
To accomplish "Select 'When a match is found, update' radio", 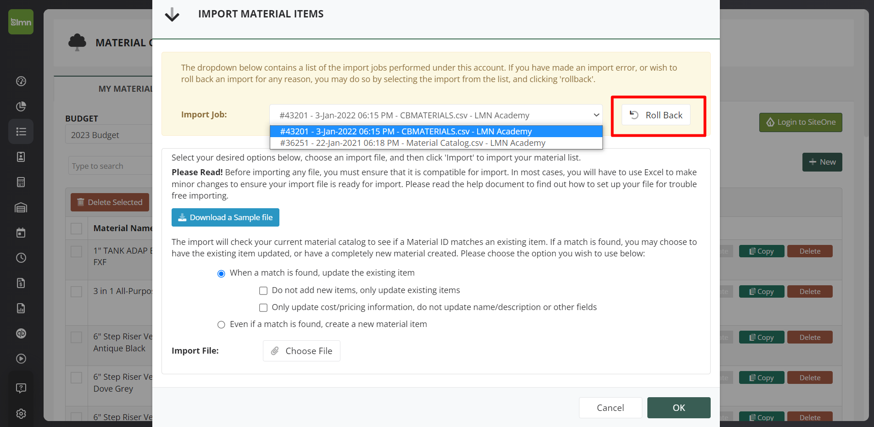I will coord(221,273).
